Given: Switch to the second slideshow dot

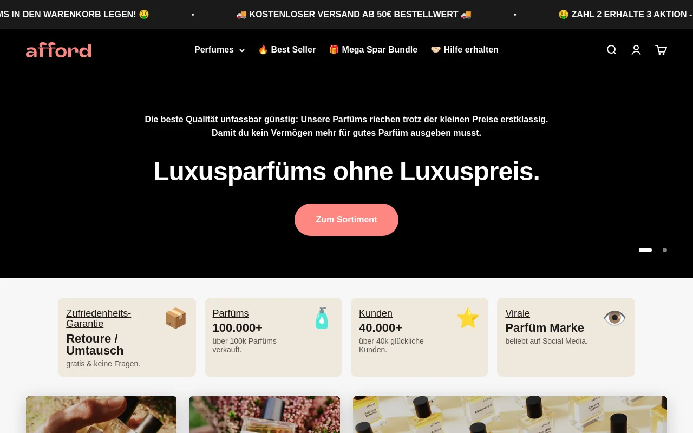Looking at the screenshot, I should pyautogui.click(x=665, y=250).
